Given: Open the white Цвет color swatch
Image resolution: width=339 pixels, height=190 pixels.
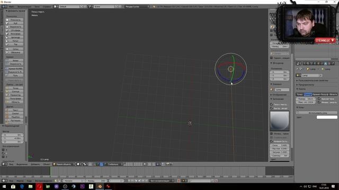Looking at the screenshot, I should pos(327,117).
